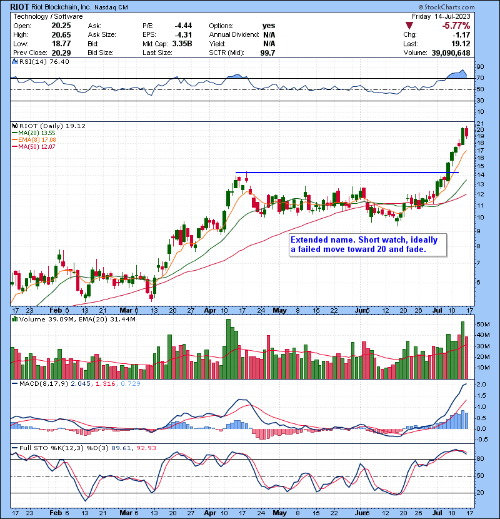Click the 80 level on stochastic axis
Viewport: 500px width, 519px height.
480,459
